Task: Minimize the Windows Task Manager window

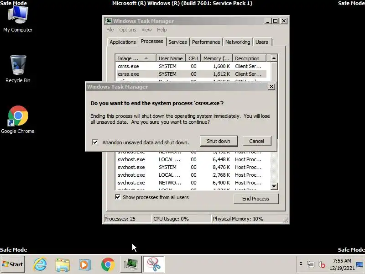Action: coord(268,21)
